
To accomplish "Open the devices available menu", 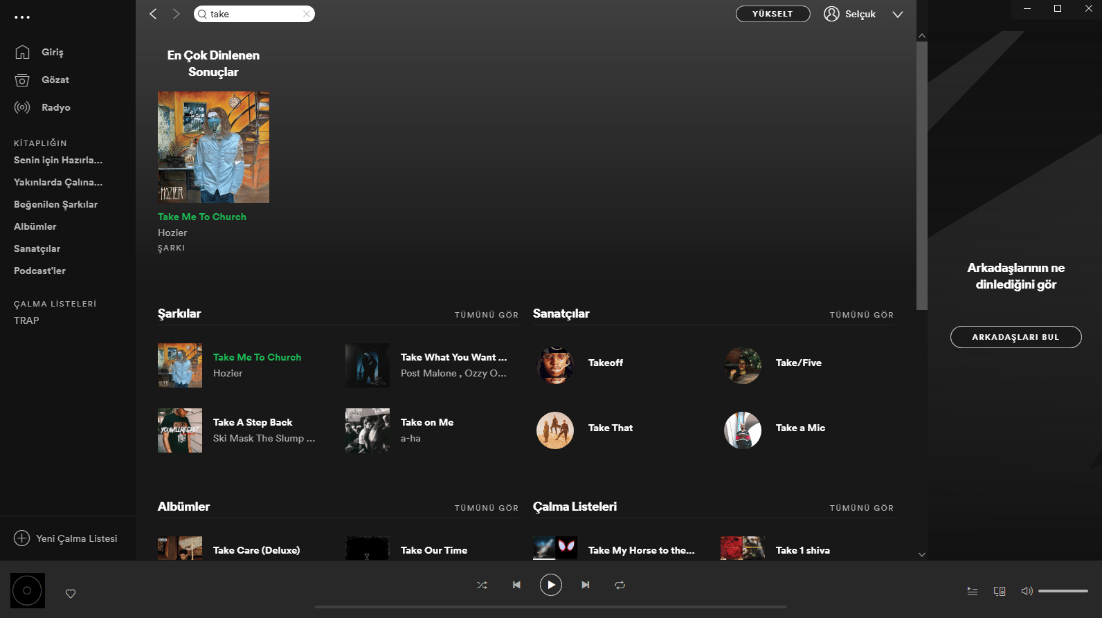I will tap(1000, 591).
